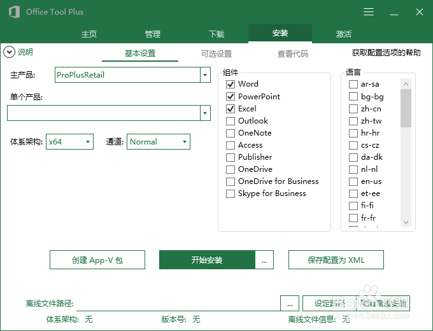Open the 主产品 dropdown arrow

click(205, 75)
